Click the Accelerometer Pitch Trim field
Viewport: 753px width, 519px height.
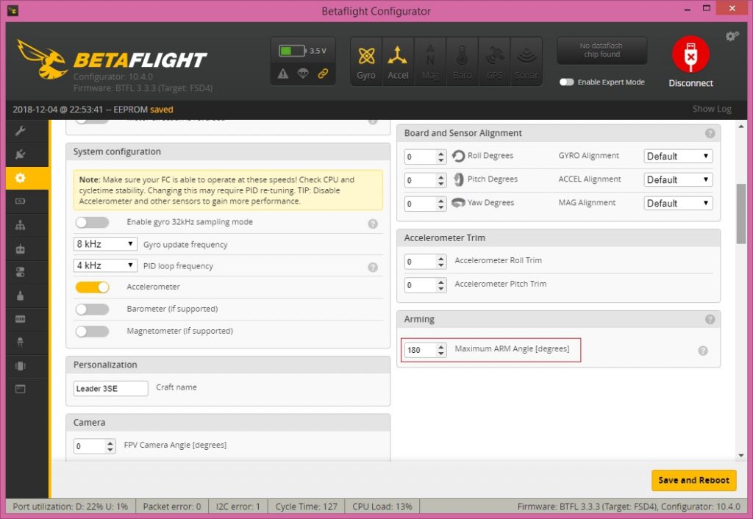pyautogui.click(x=426, y=284)
